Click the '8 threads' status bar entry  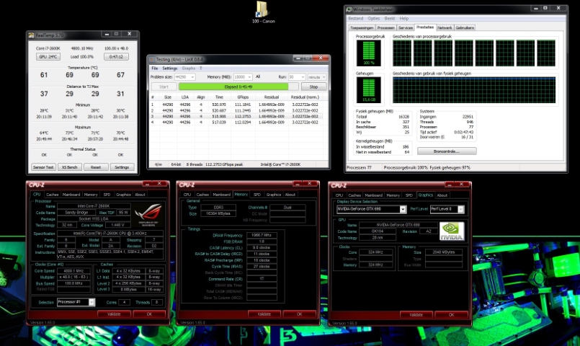tap(195, 164)
